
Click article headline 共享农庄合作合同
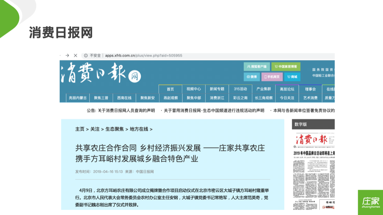pos(170,153)
